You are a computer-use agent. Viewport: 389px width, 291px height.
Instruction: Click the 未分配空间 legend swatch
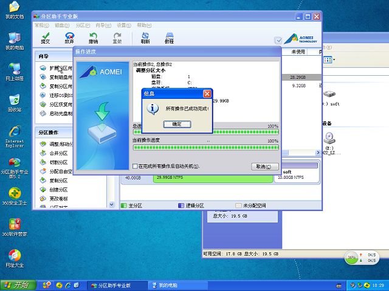point(238,206)
